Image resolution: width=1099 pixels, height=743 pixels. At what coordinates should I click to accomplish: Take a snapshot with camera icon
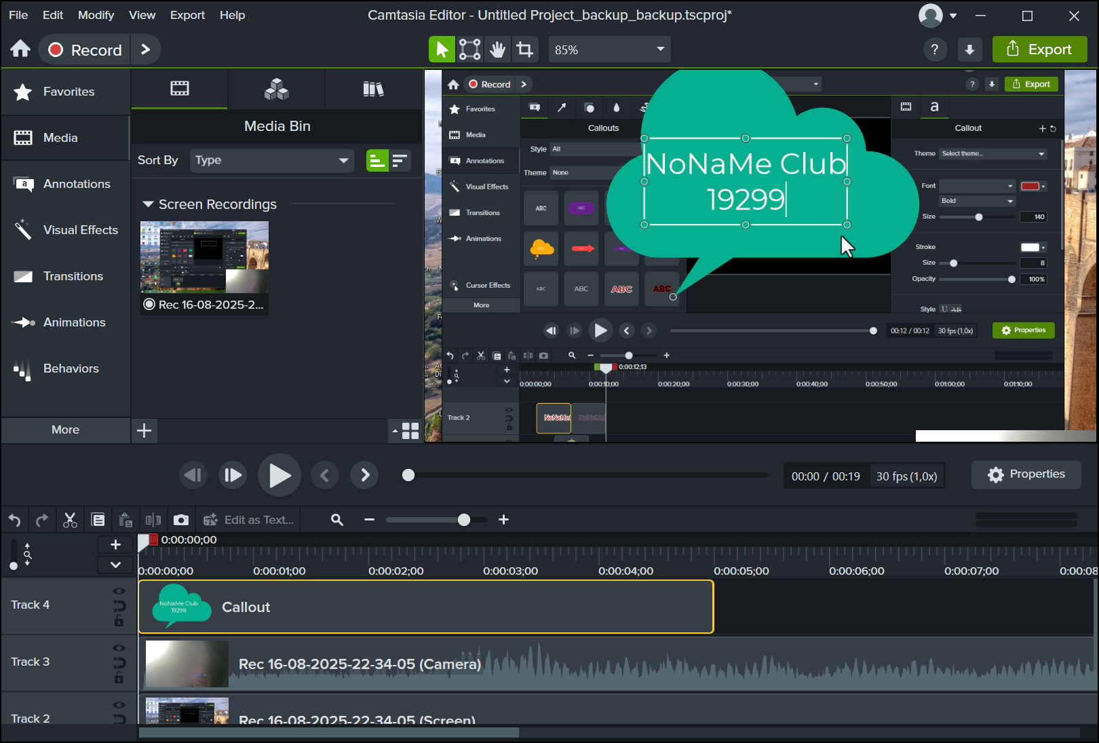coord(181,520)
